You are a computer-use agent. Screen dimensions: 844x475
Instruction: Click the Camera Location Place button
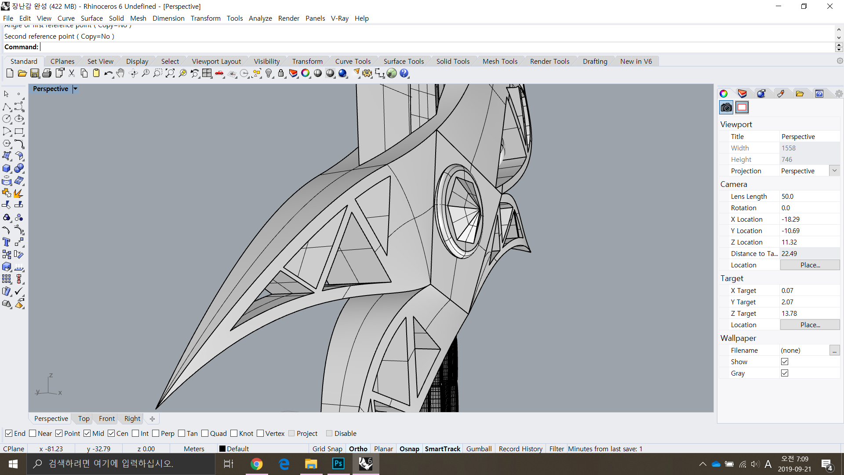[x=810, y=265]
